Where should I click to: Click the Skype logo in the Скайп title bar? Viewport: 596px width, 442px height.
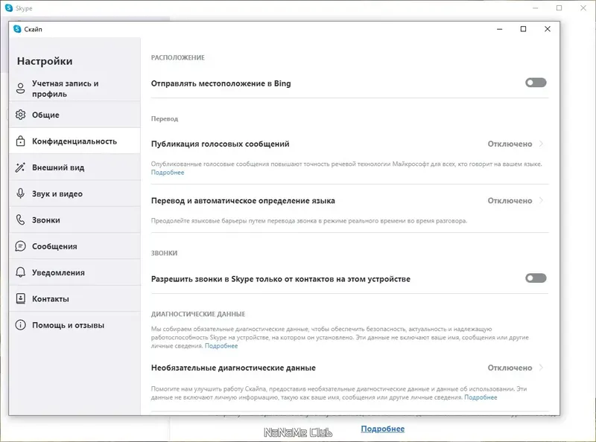point(17,29)
